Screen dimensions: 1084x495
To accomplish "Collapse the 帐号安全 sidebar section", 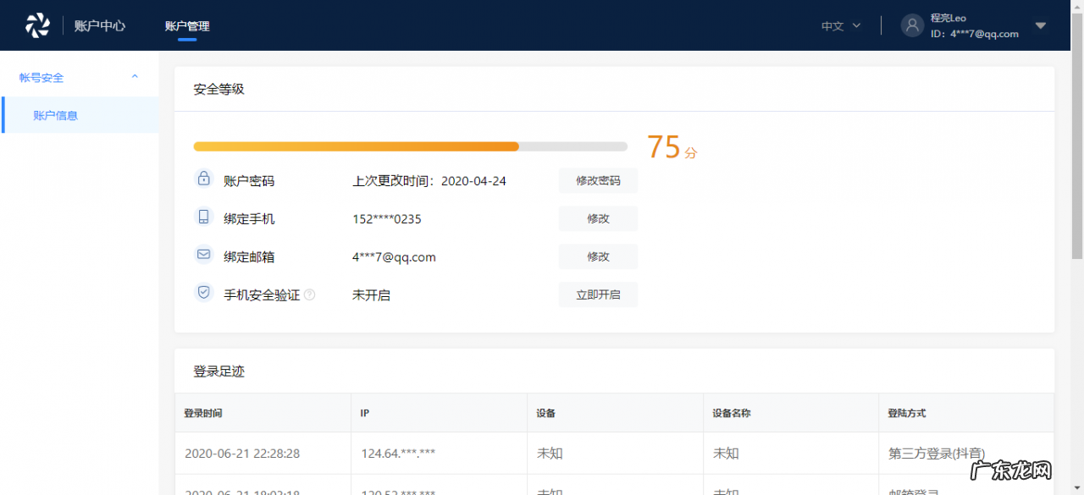I will point(134,76).
